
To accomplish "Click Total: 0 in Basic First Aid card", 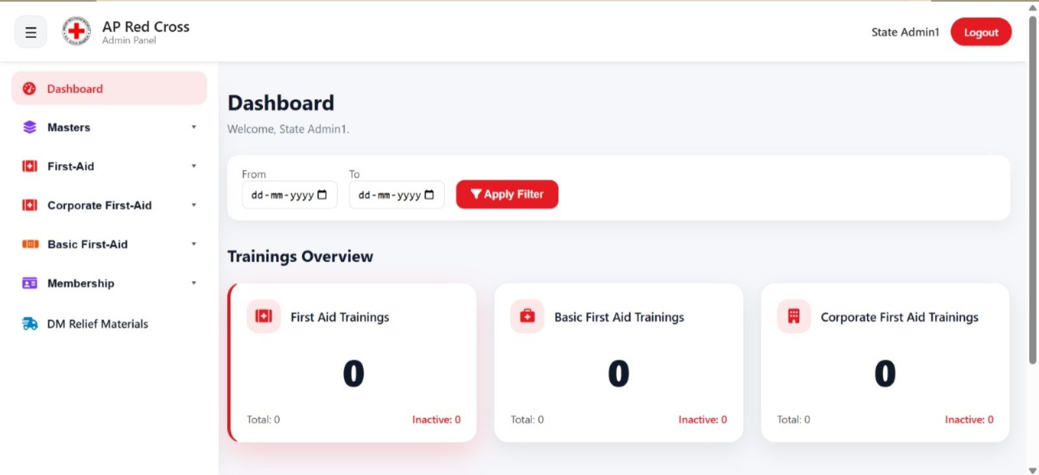I will pyautogui.click(x=527, y=420).
